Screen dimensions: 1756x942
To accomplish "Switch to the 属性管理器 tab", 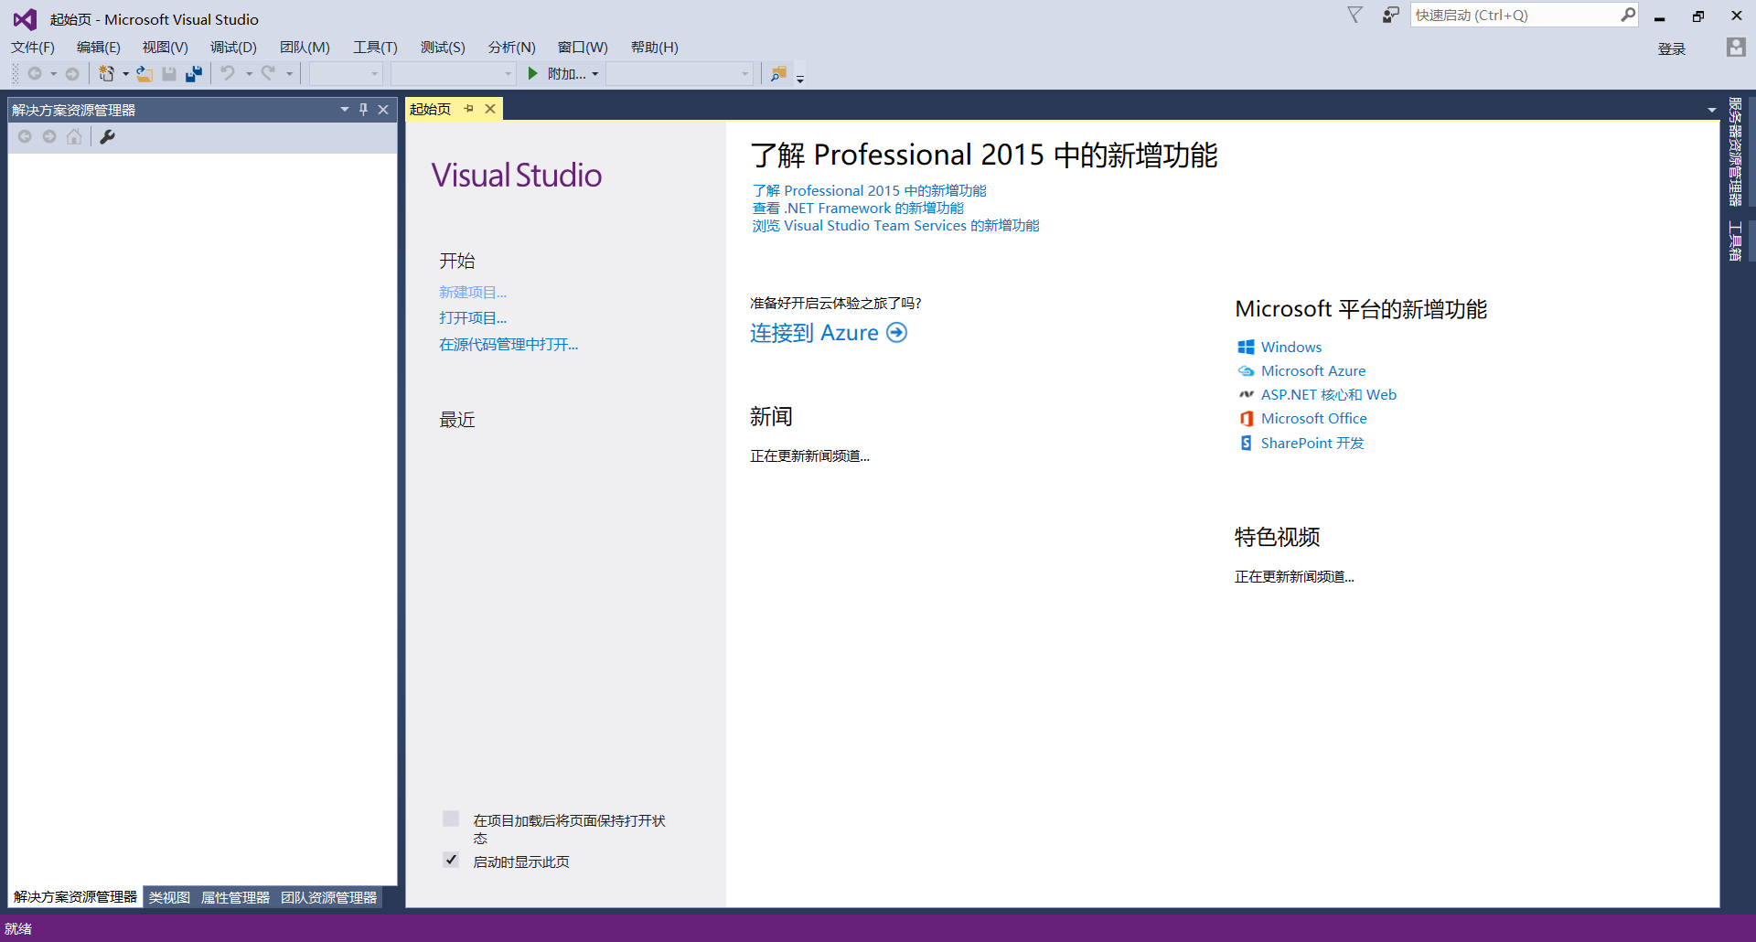I will pos(235,897).
